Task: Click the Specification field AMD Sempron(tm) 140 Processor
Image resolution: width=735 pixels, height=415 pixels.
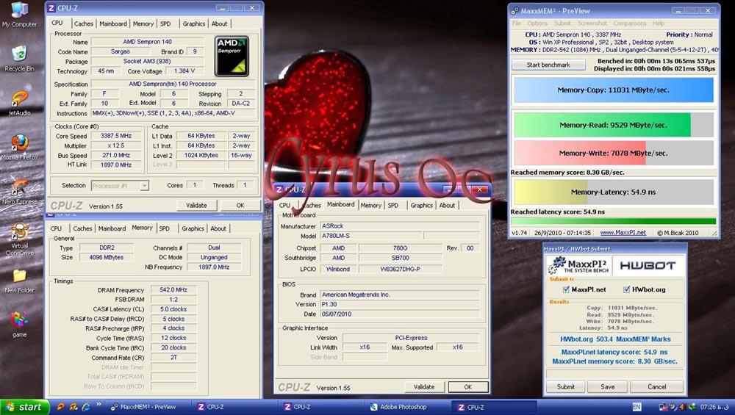Action: pos(173,84)
